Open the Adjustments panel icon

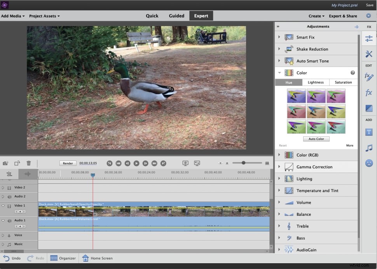click(368, 38)
